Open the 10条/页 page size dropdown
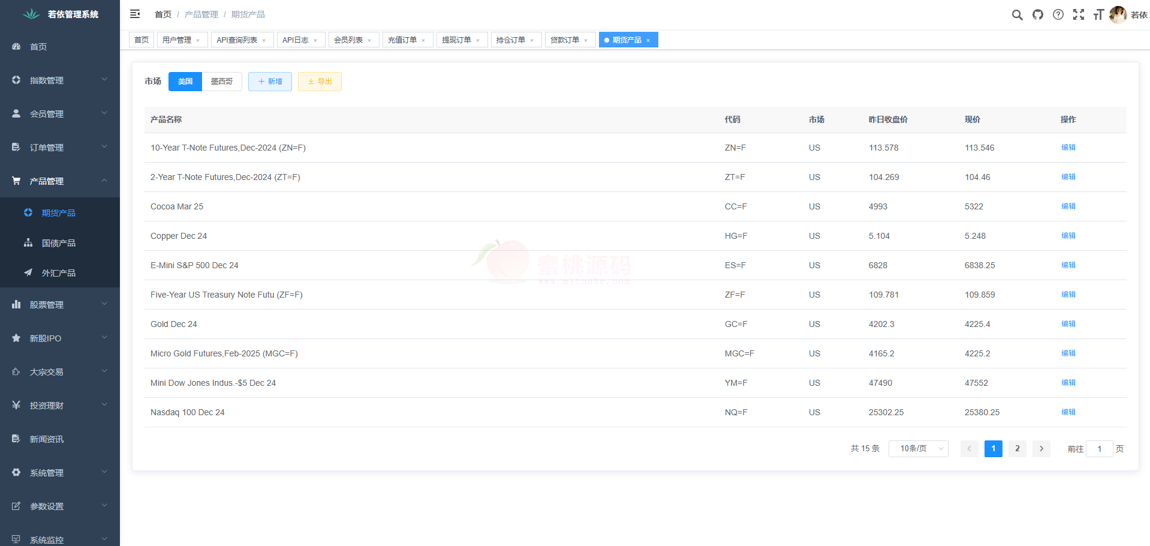Image resolution: width=1150 pixels, height=546 pixels. pyautogui.click(x=918, y=449)
